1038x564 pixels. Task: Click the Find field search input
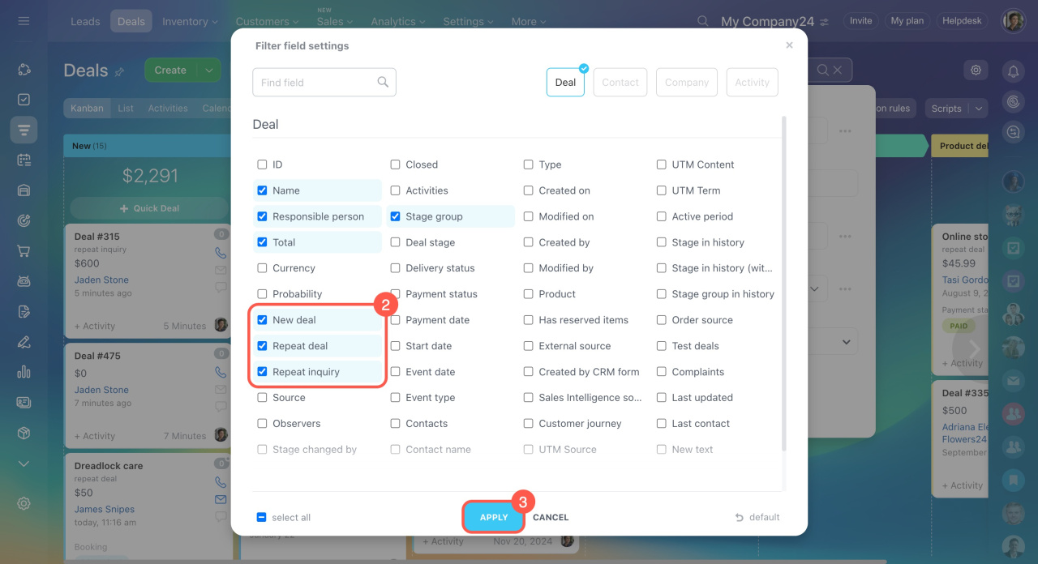click(316, 82)
